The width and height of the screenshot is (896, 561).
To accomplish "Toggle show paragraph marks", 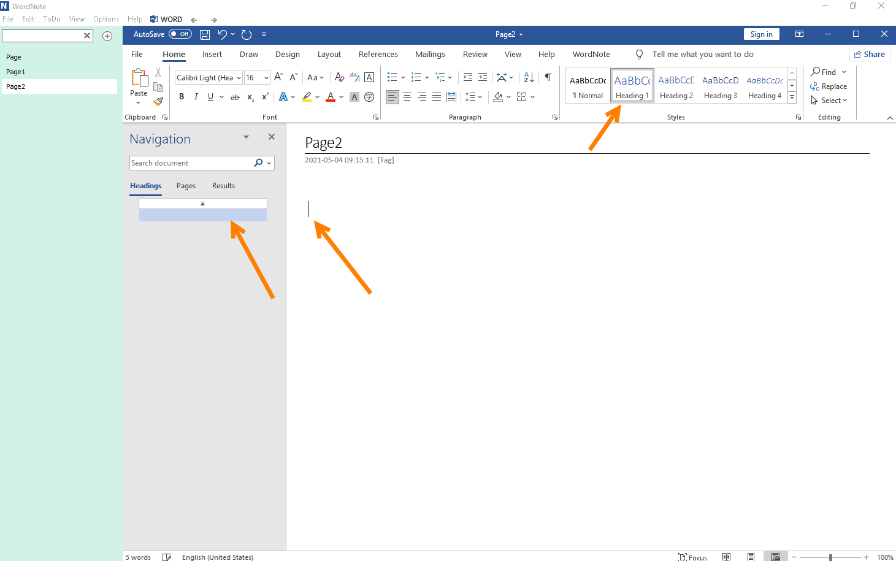I will pyautogui.click(x=548, y=77).
